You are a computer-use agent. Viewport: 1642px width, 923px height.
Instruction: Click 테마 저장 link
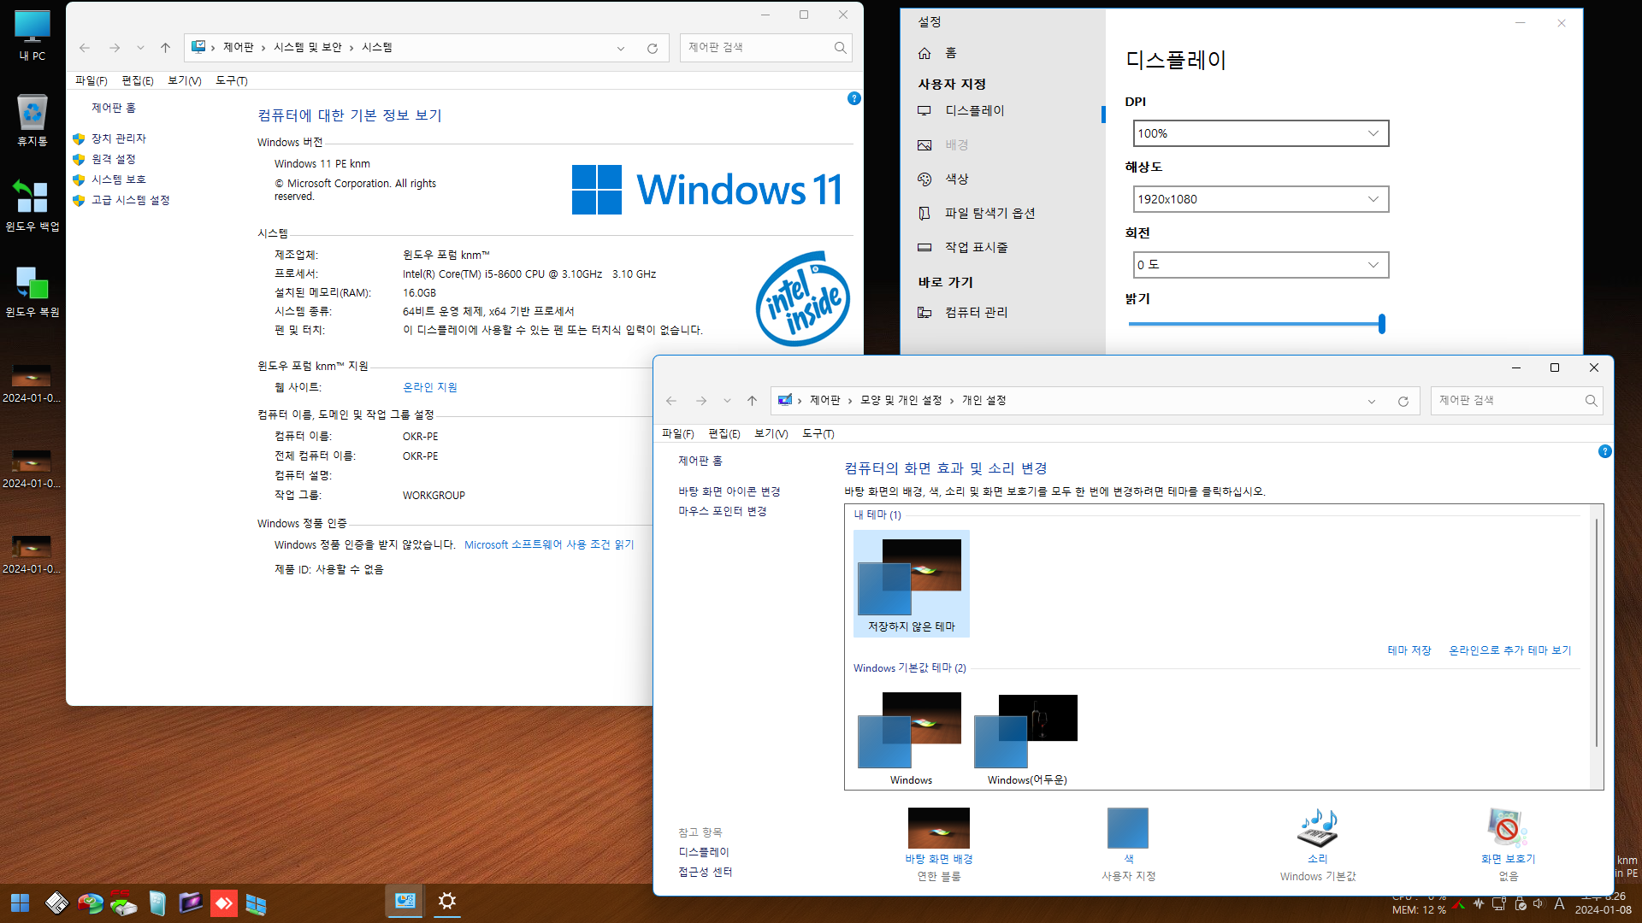[x=1409, y=650]
